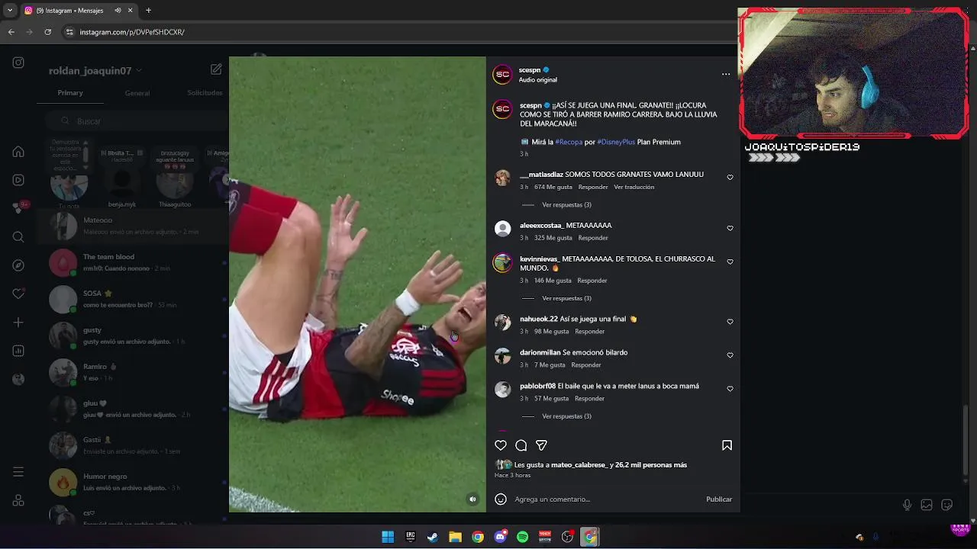977x549 pixels.
Task: Open the #Recopa hashtag link
Action: [x=569, y=142]
